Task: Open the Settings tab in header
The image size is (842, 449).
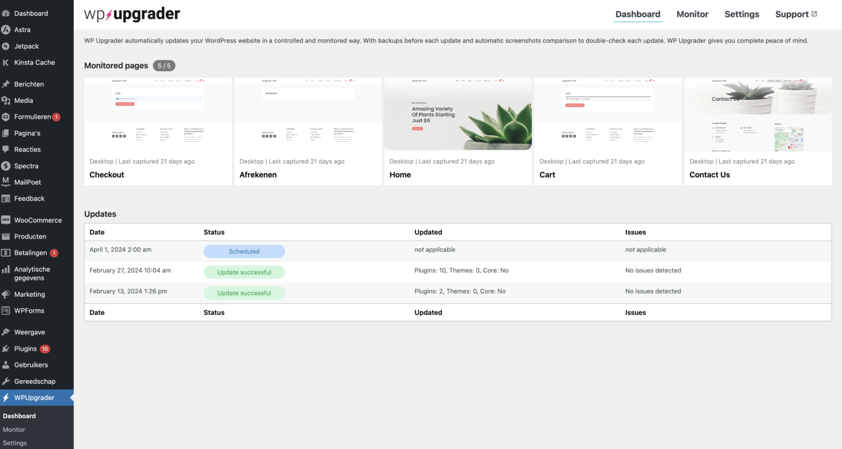Action: (741, 14)
